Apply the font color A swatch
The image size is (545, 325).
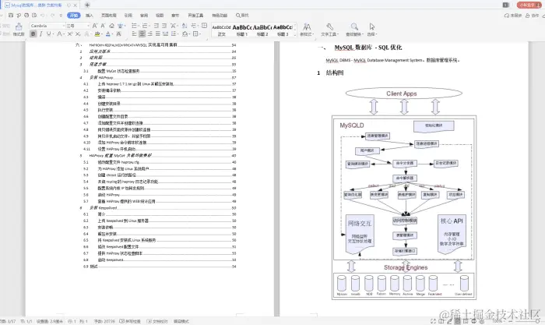[107, 34]
